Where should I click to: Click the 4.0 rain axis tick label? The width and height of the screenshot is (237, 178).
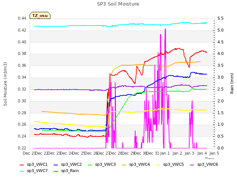point(220,54)
